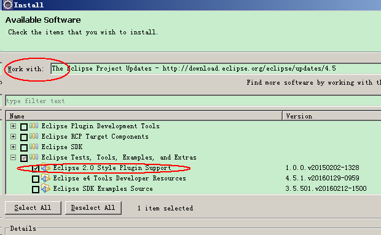
Task: Click the Details group label
Action: pyautogui.click(x=23, y=228)
